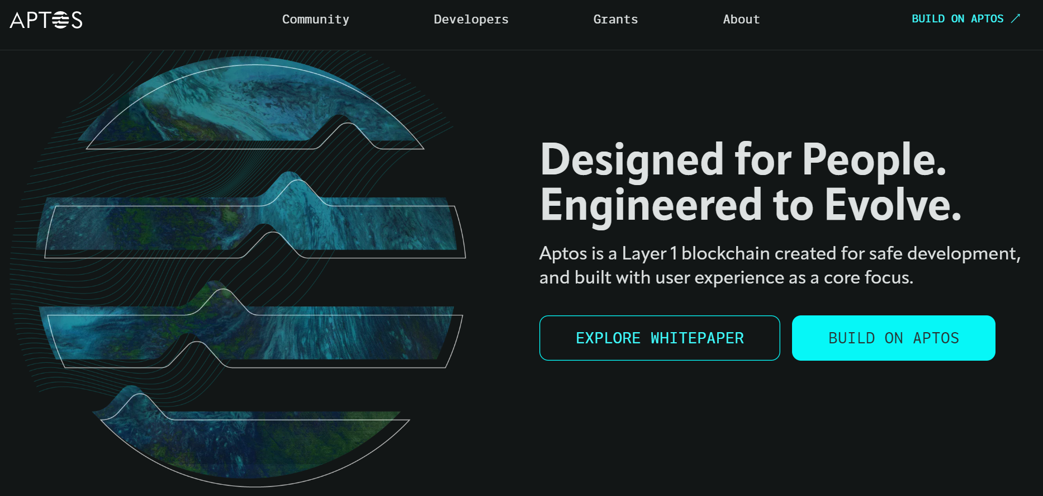Go to the Grants page
The height and width of the screenshot is (496, 1043).
coord(615,19)
